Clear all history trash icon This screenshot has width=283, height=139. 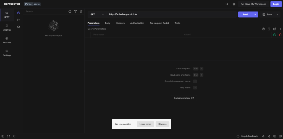pyautogui.click(x=81, y=11)
